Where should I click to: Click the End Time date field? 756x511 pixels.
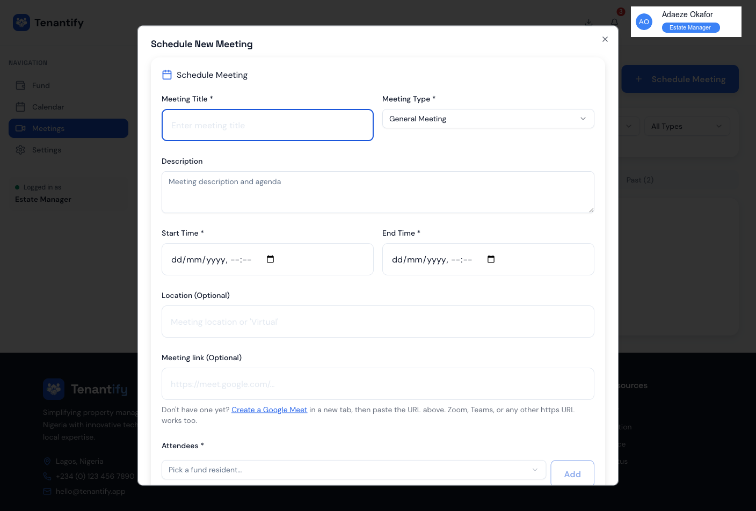coord(488,259)
